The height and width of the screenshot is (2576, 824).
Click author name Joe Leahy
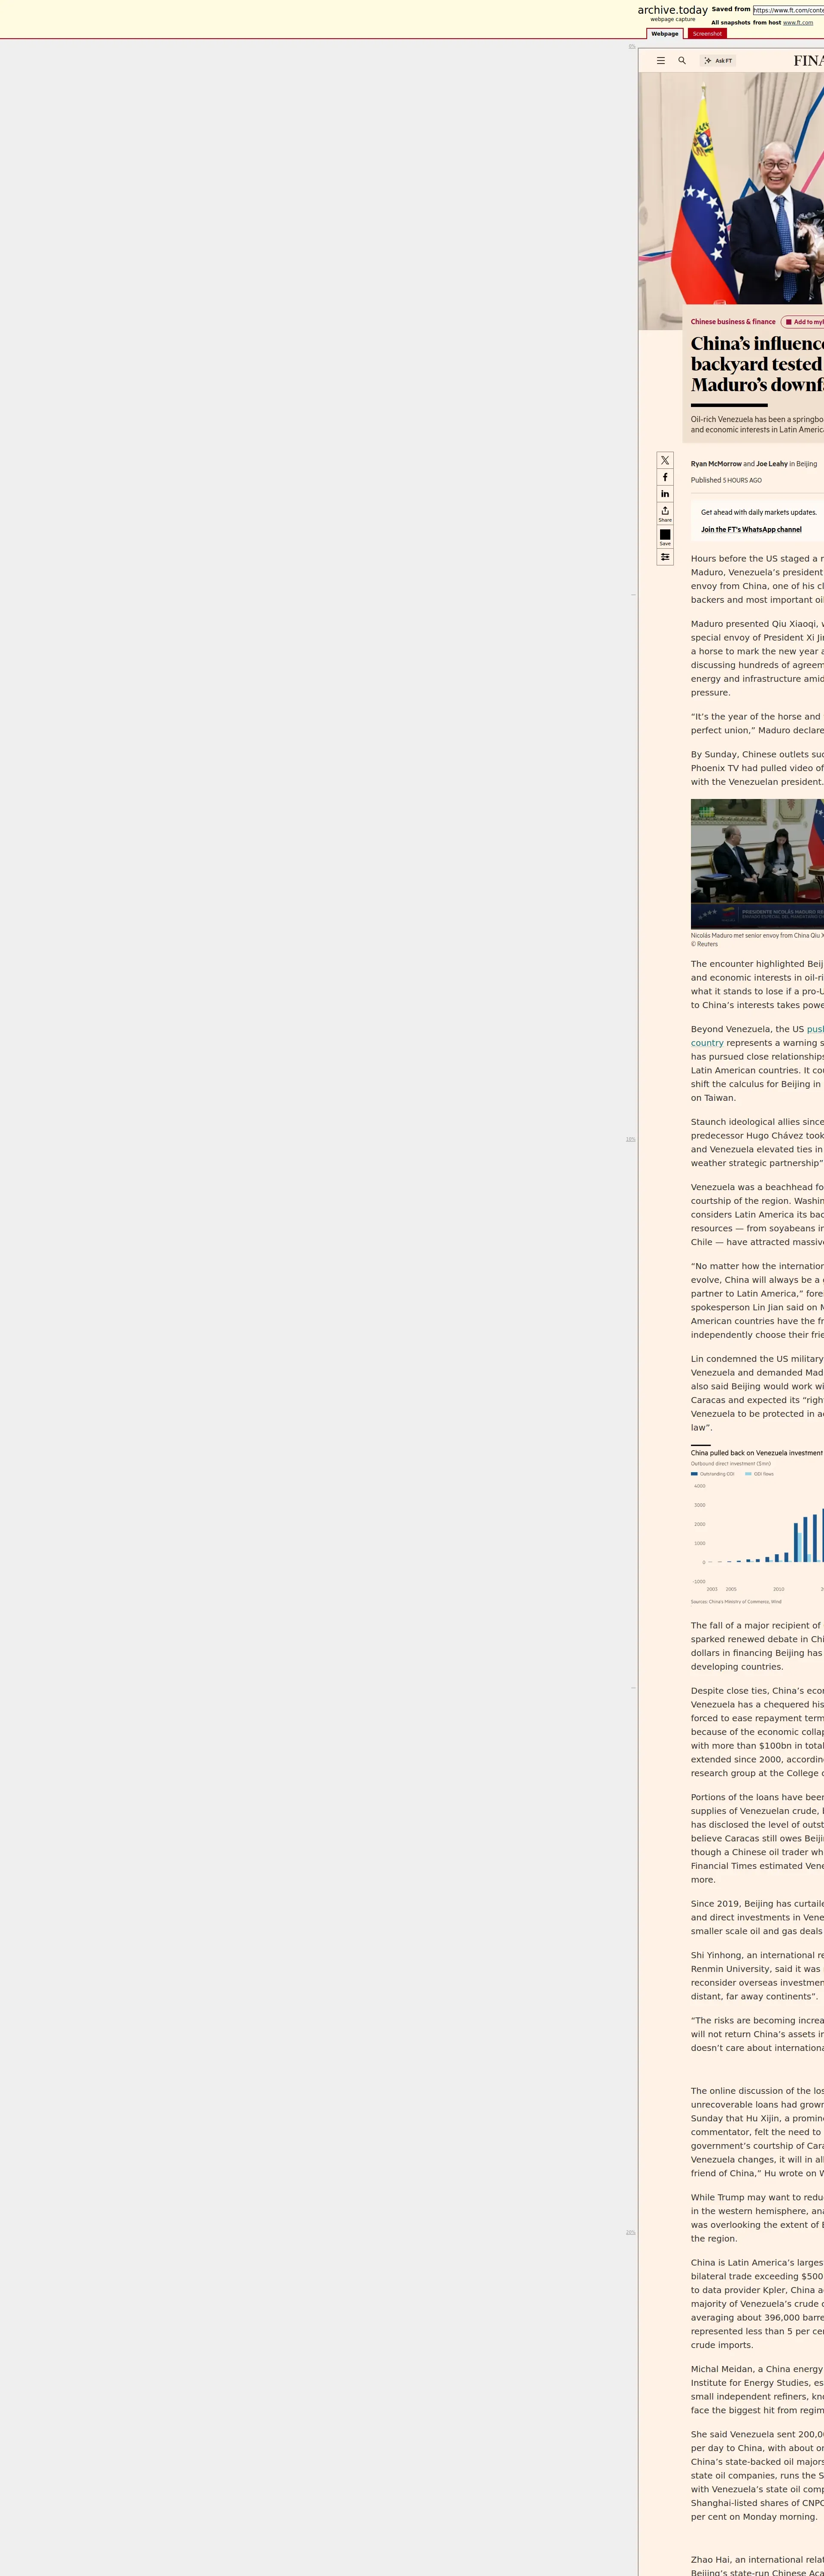coord(771,464)
